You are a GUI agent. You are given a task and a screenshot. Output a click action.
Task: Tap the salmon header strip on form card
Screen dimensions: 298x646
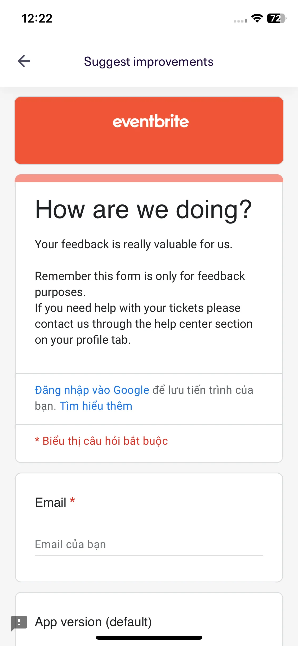tap(149, 178)
